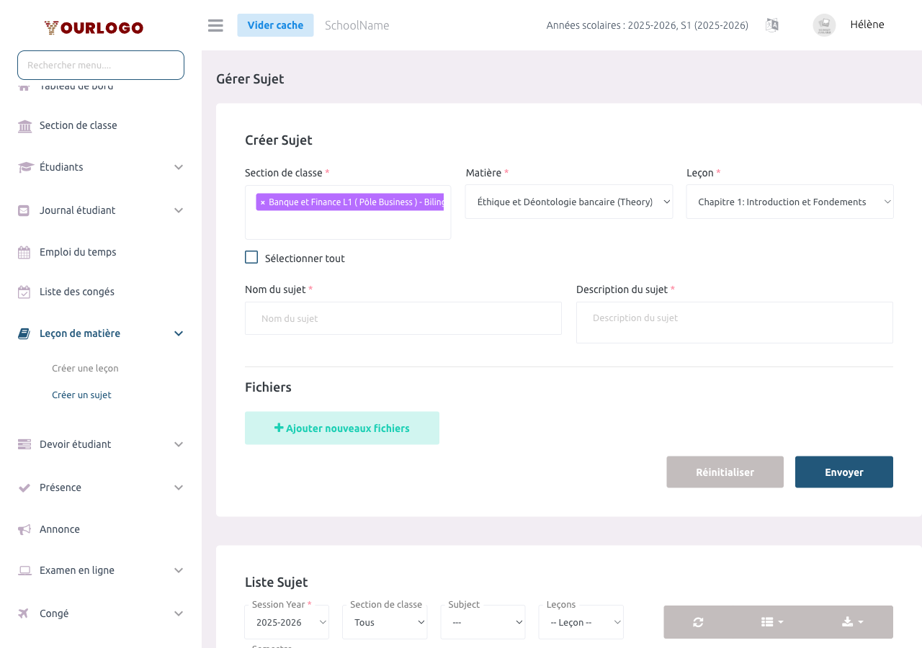Select Emploi du temps in sidebar

(78, 252)
